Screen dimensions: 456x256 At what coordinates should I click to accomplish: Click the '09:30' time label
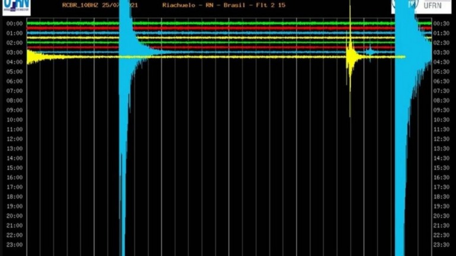442,110
